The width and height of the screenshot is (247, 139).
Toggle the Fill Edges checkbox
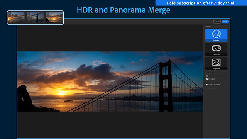click(x=207, y=79)
